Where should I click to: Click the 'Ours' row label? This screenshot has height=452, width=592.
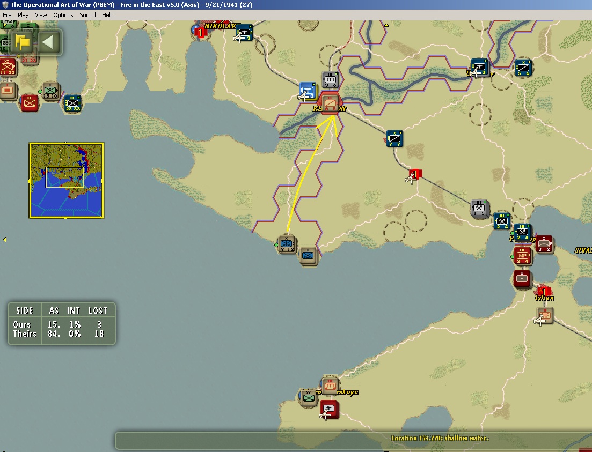(x=22, y=324)
